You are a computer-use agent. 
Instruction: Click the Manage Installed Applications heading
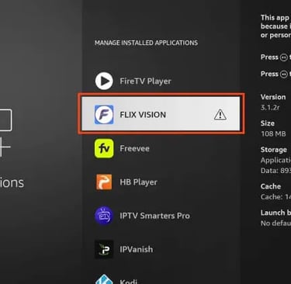[146, 43]
